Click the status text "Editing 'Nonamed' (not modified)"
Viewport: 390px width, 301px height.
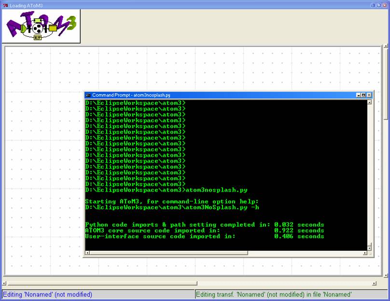(x=47, y=295)
